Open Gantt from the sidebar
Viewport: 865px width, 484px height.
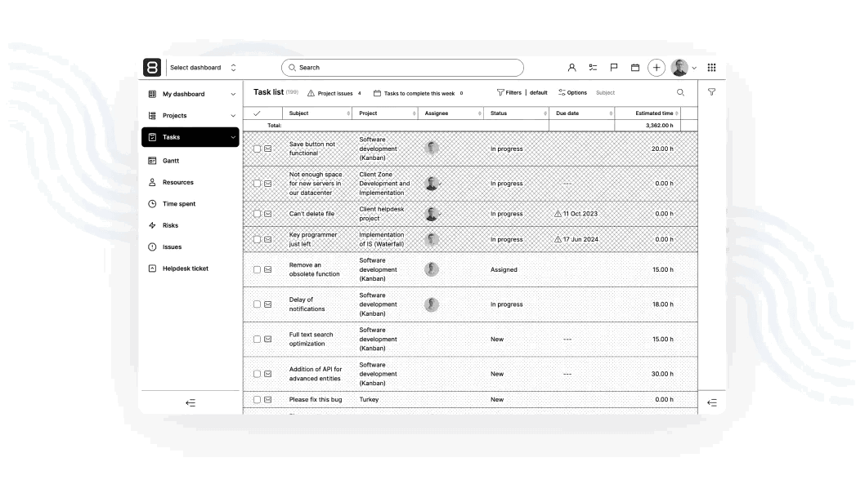coord(171,161)
